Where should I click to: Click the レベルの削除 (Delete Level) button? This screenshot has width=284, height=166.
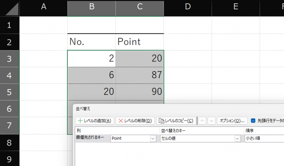click(x=135, y=121)
